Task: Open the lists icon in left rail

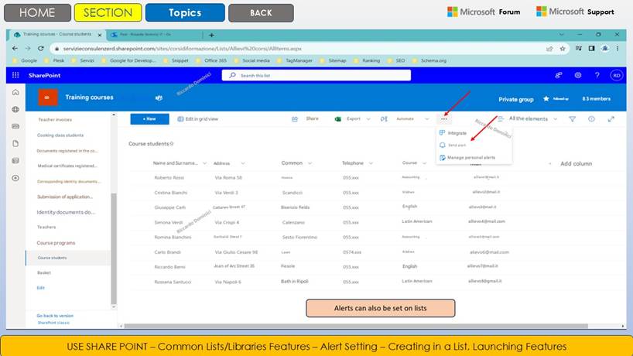Action: coord(15,161)
